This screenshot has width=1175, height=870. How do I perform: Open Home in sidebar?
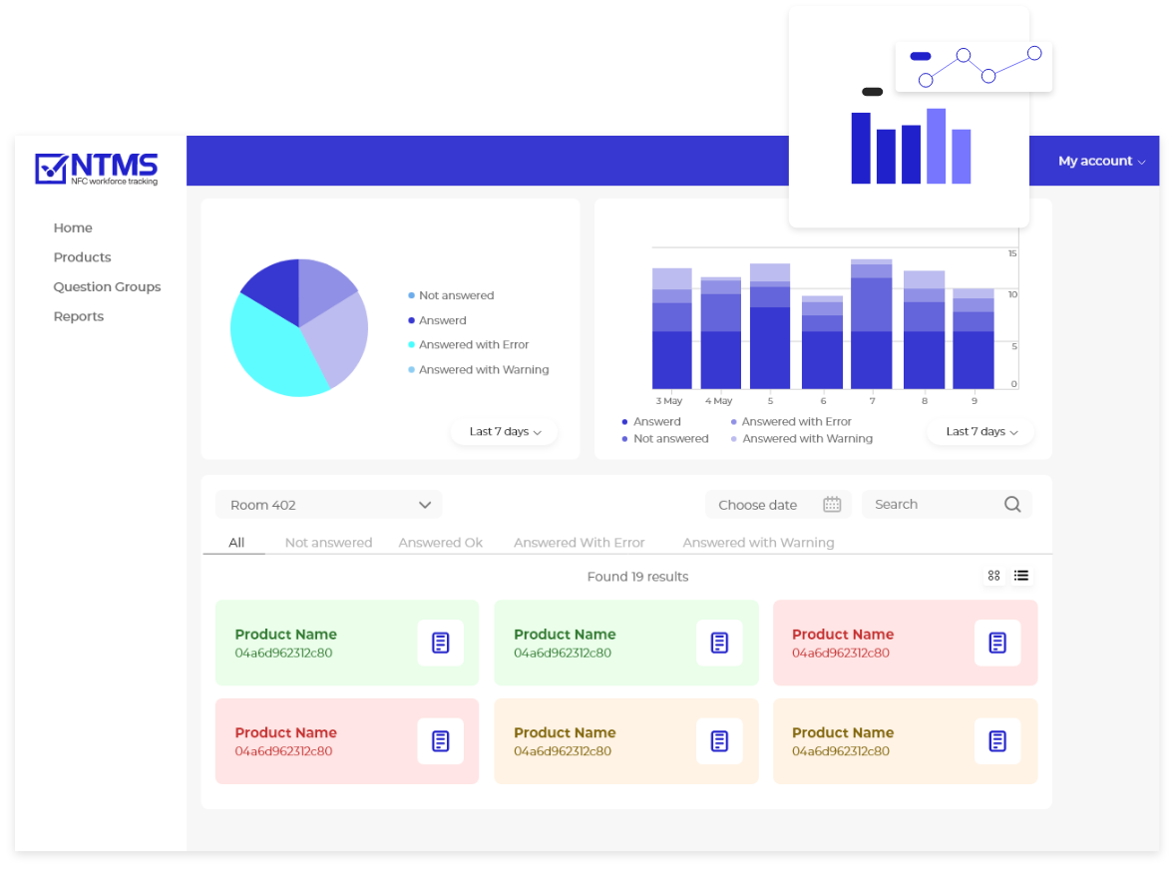pos(73,227)
